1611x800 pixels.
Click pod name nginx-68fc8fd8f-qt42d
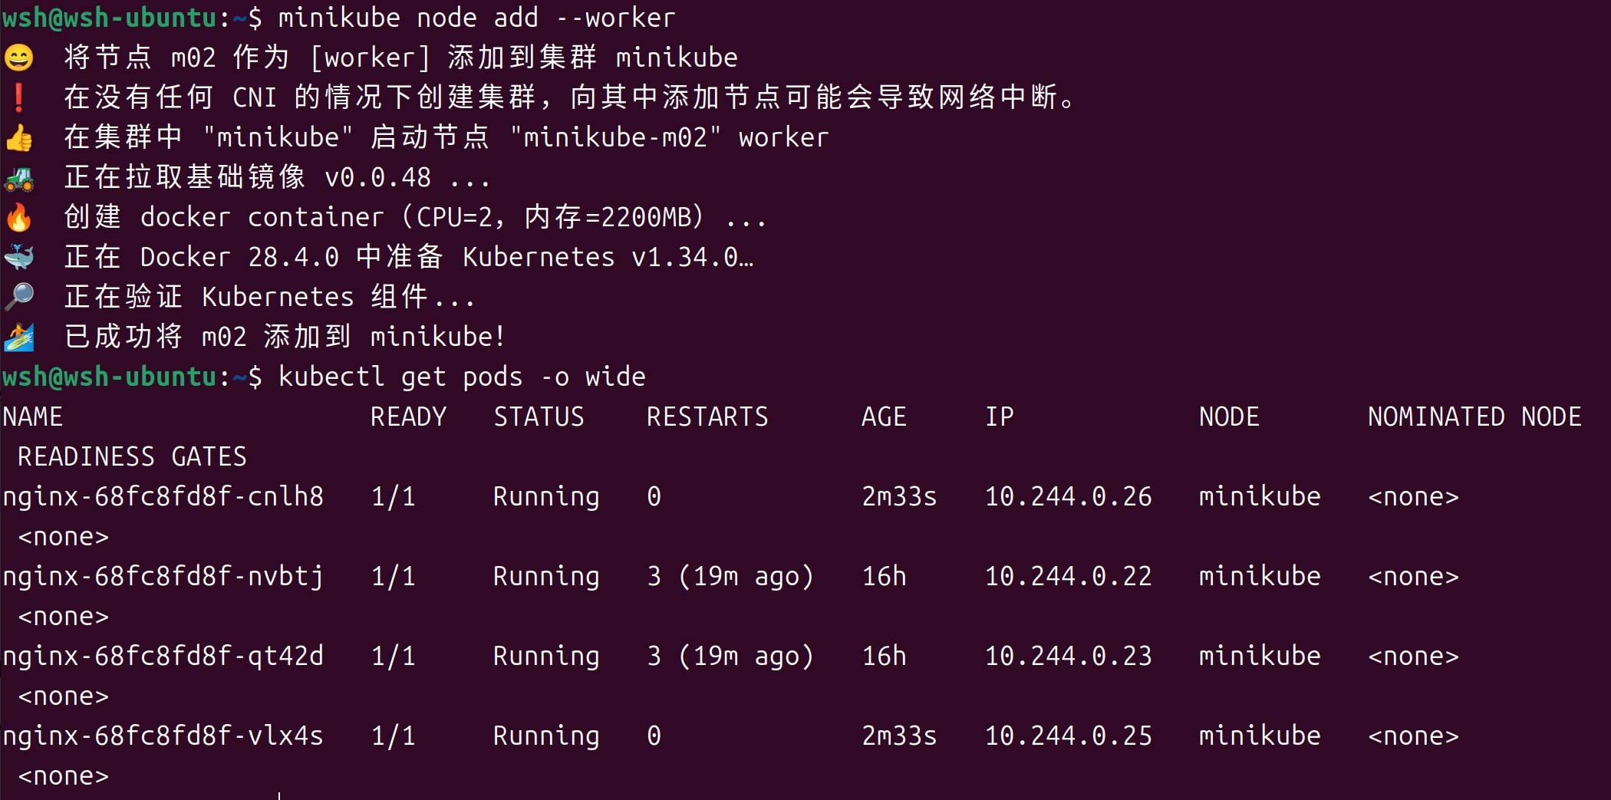click(x=163, y=656)
